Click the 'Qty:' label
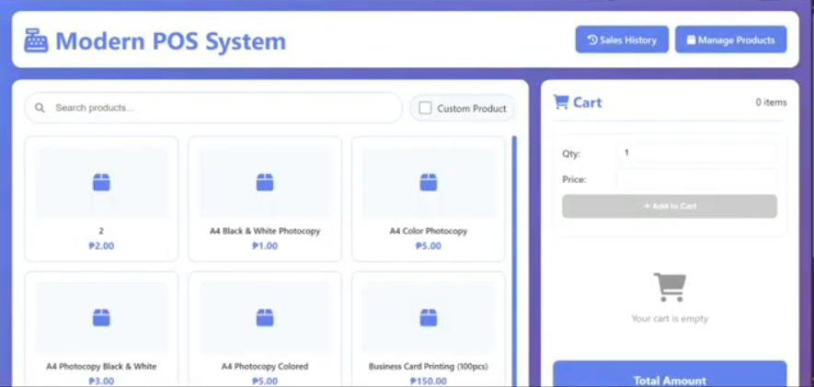 tap(571, 154)
